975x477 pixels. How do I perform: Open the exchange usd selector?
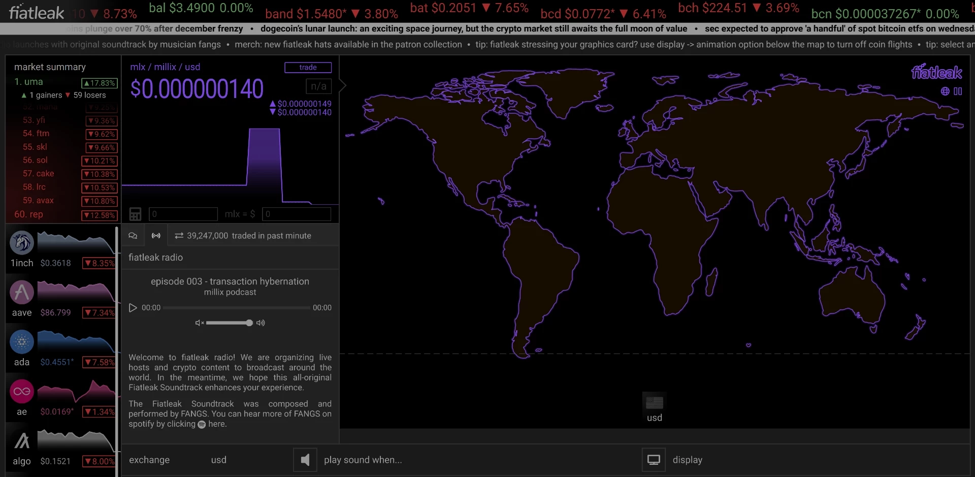[x=219, y=460]
